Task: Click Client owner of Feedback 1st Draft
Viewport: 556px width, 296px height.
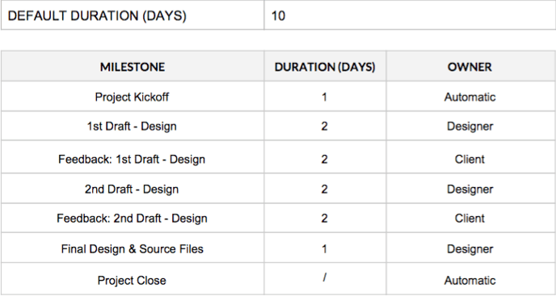Action: [470, 160]
